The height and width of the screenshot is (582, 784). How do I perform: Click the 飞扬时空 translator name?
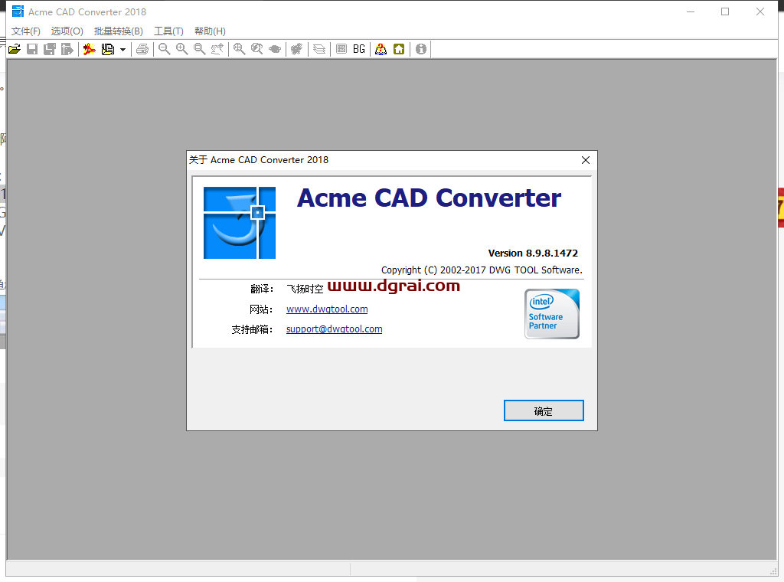[x=305, y=289]
